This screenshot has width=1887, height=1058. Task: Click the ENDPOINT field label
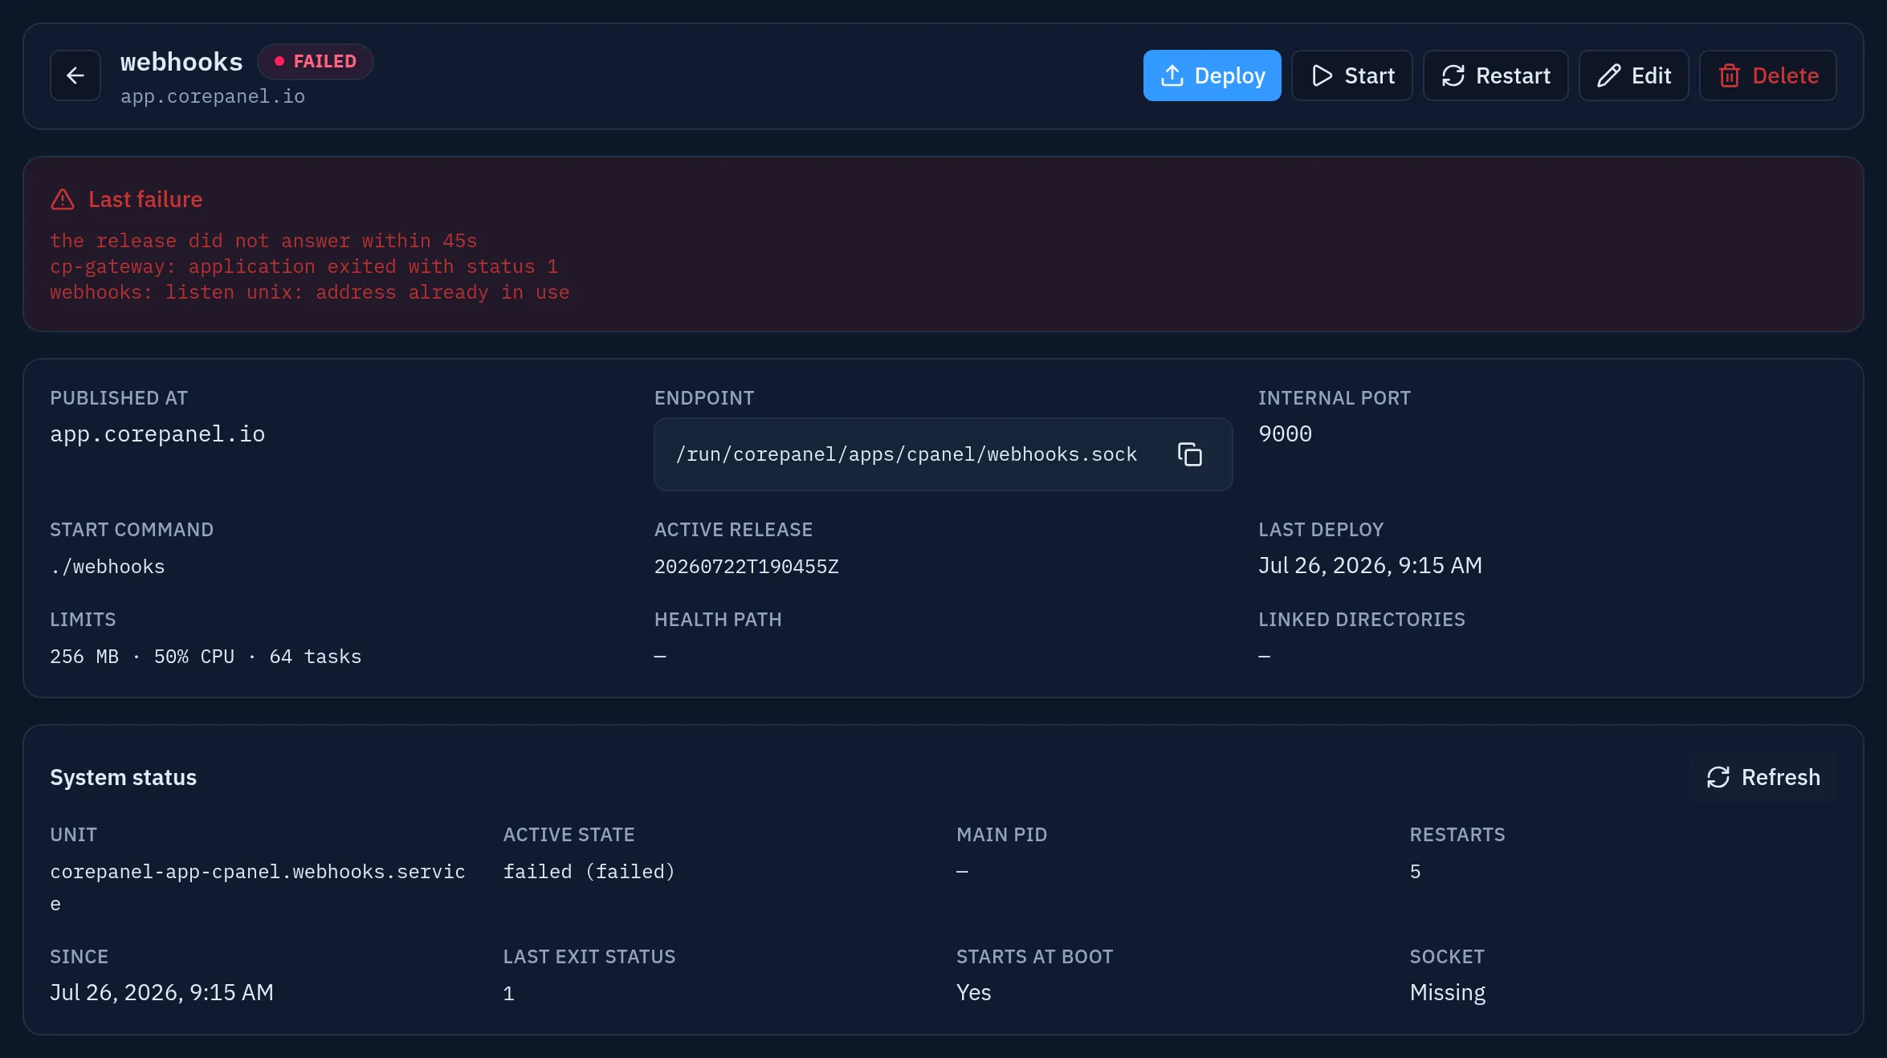(704, 398)
